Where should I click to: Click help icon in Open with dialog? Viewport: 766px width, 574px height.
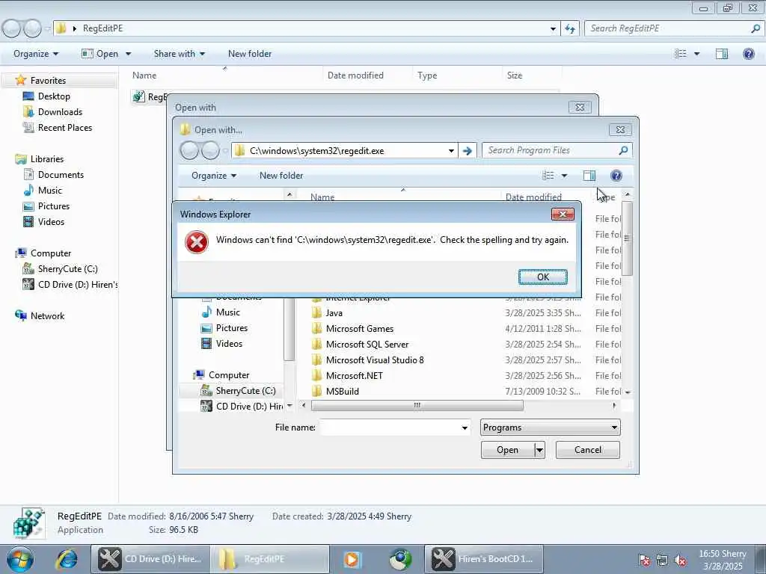[x=616, y=175]
